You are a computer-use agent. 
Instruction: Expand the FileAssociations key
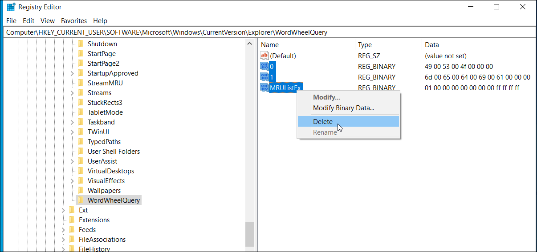[63, 240]
